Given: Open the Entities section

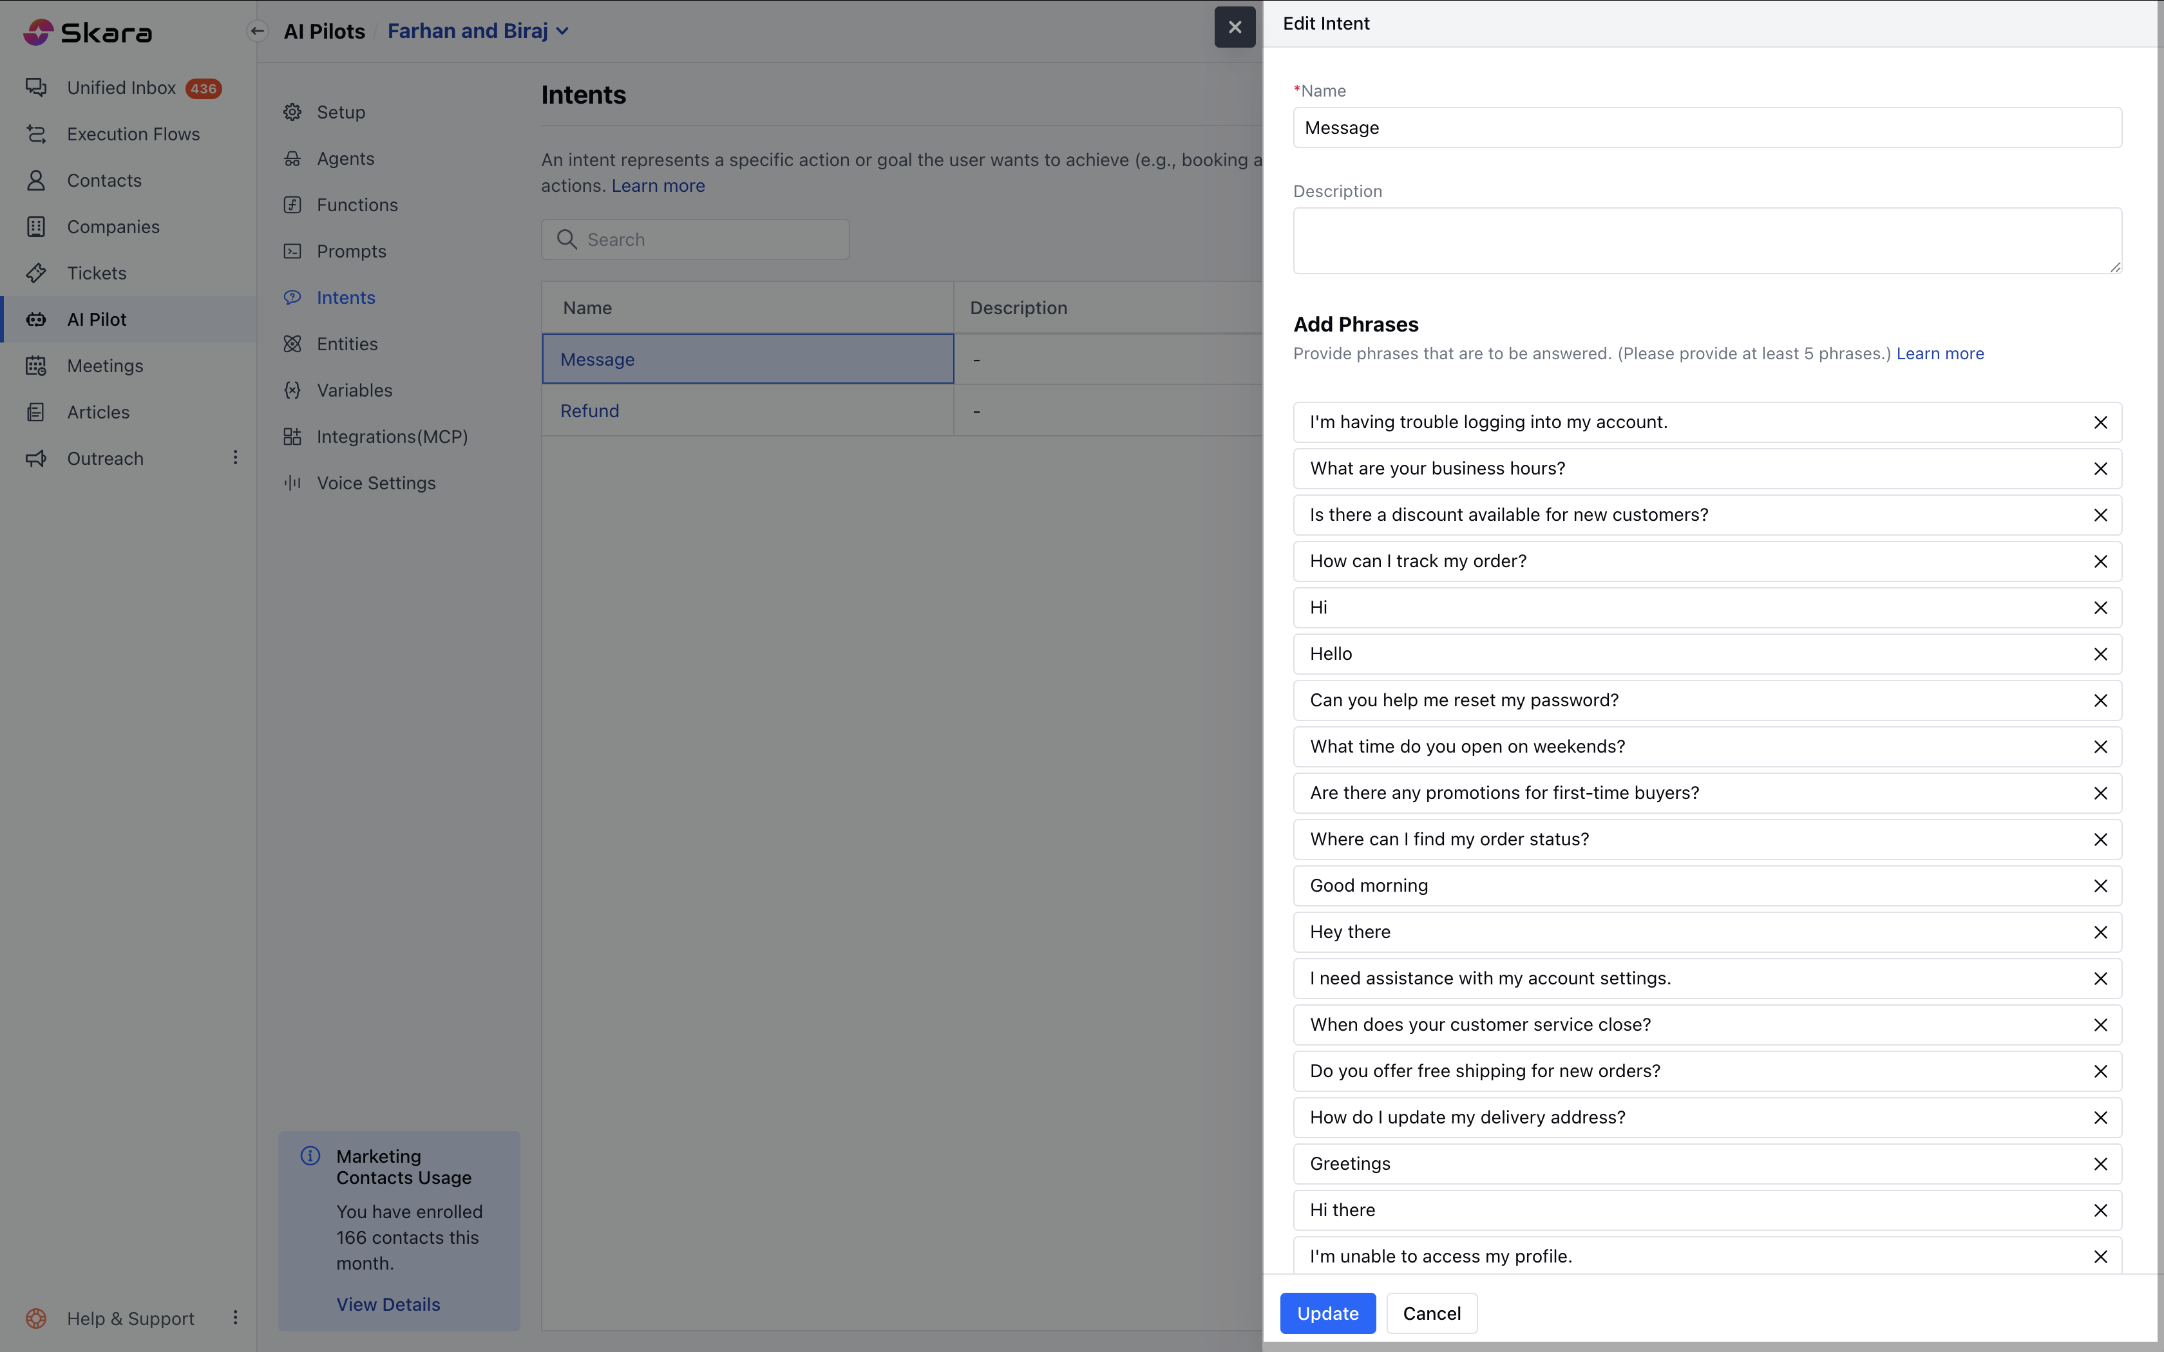Looking at the screenshot, I should point(347,344).
